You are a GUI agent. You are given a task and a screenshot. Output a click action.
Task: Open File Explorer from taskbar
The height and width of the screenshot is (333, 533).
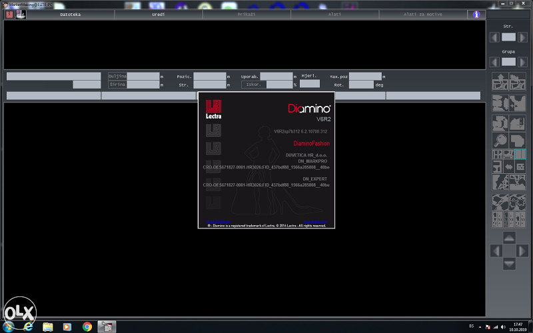tap(48, 327)
